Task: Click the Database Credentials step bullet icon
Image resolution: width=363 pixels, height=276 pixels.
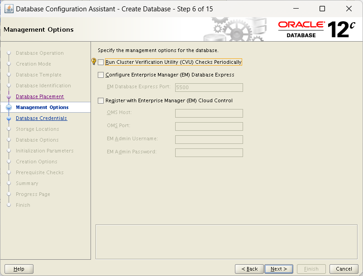Action: 9,119
